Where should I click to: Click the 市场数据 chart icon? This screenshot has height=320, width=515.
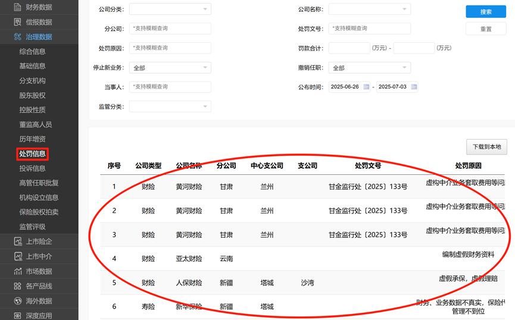pyautogui.click(x=18, y=271)
